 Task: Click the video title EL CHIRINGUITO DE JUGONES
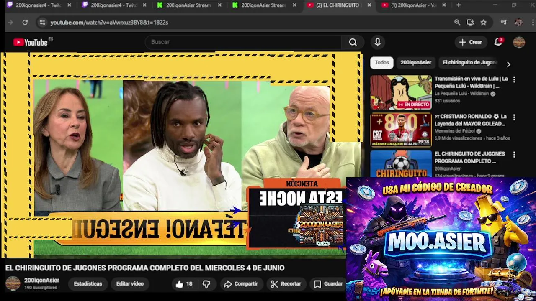[x=144, y=268]
